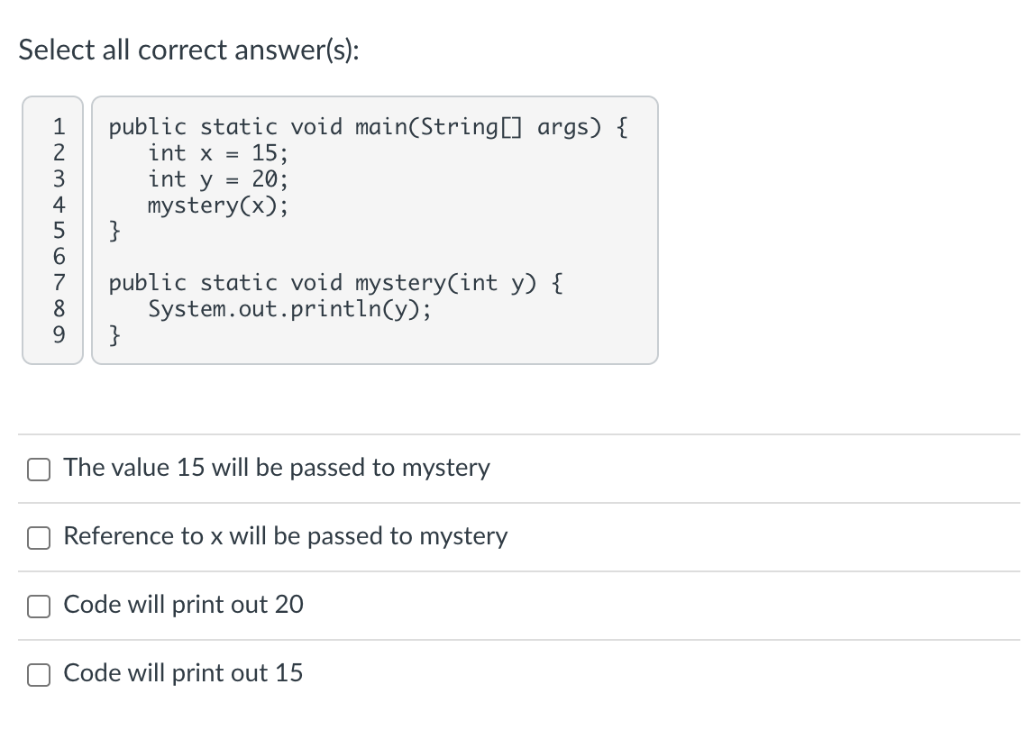Image resolution: width=1033 pixels, height=730 pixels.
Task: Click line number 5 in the code gutter
Action: click(x=59, y=232)
